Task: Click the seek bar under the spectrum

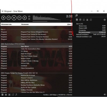Action: (x=47, y=21)
